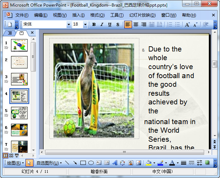Insert a vertical text box
The width and height of the screenshot is (220, 178).
[107, 163]
